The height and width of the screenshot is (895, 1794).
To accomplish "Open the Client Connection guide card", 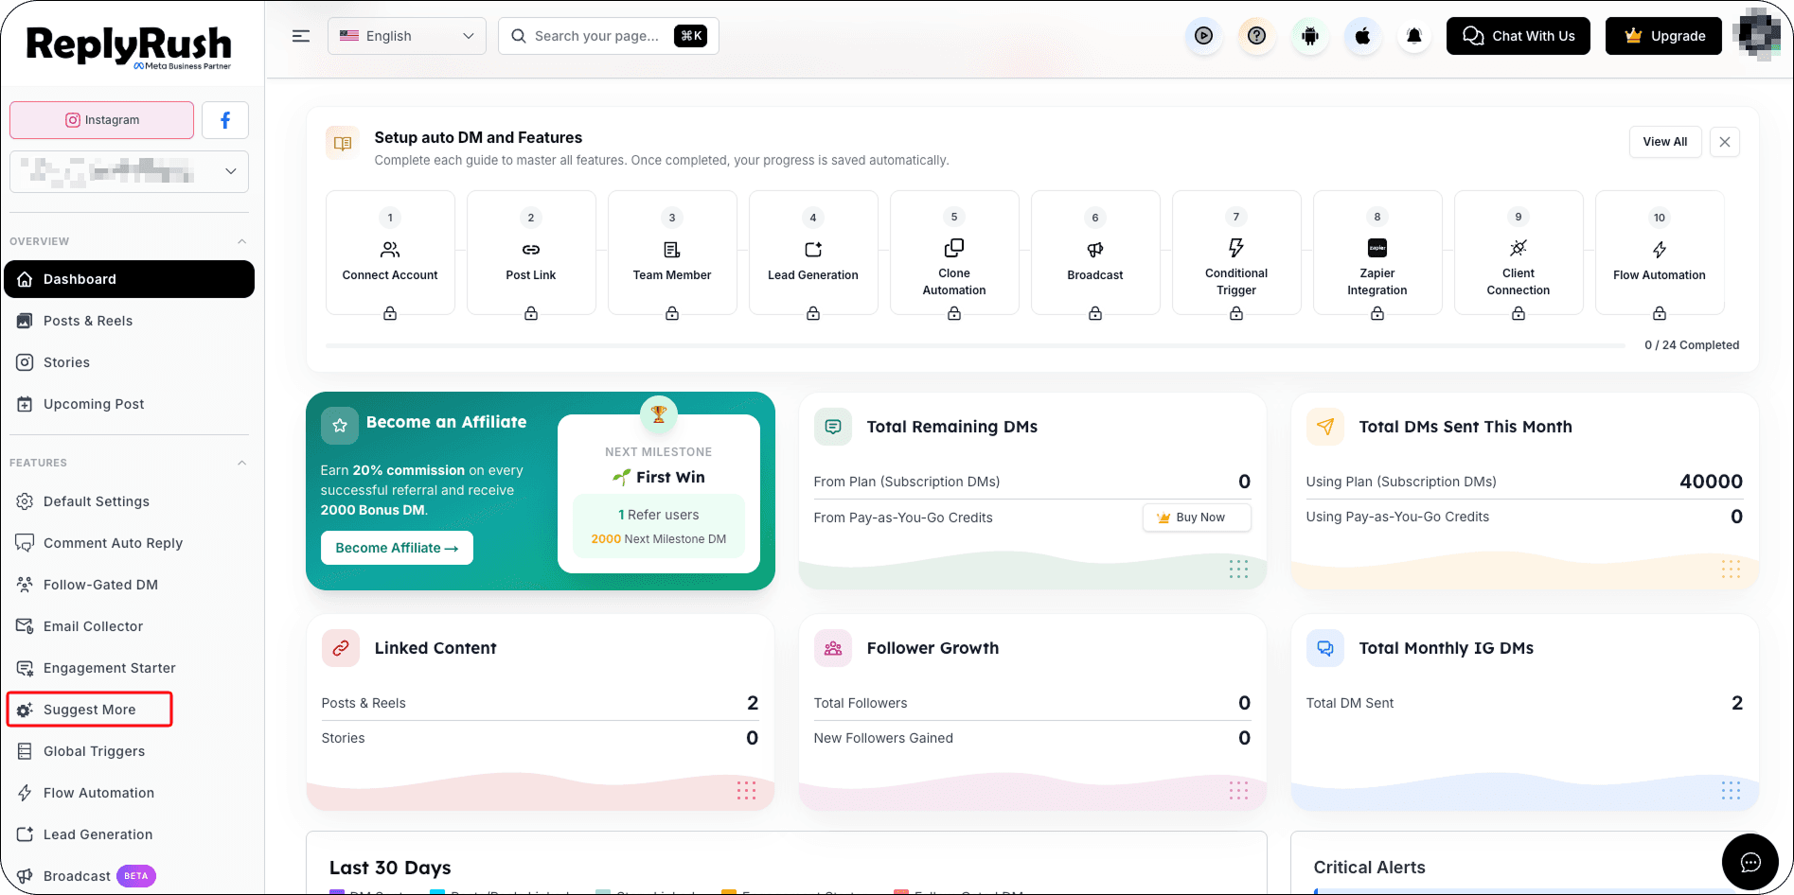I will (x=1519, y=253).
